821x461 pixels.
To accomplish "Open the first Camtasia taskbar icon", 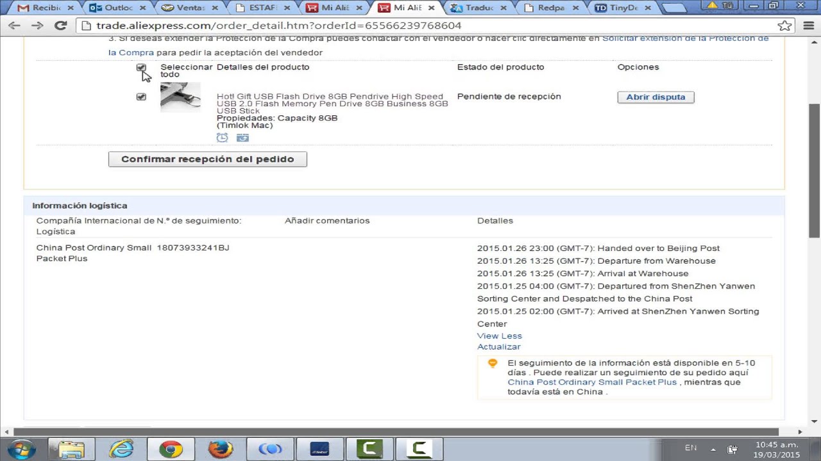I will [369, 449].
